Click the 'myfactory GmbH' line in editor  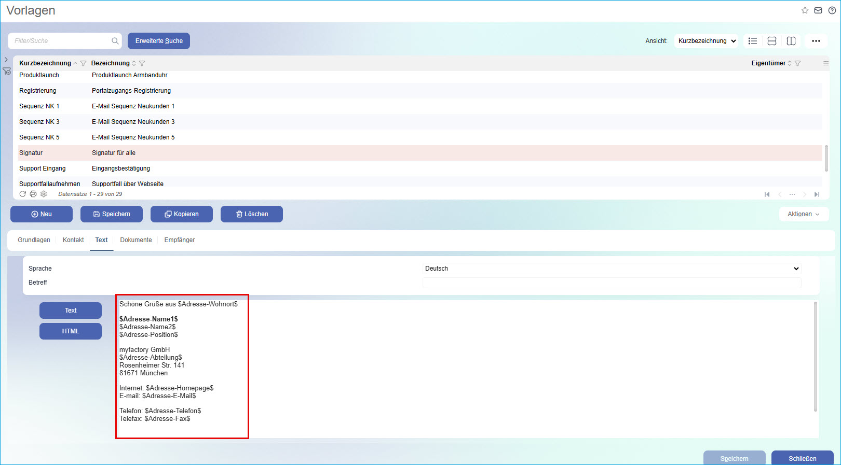click(145, 350)
